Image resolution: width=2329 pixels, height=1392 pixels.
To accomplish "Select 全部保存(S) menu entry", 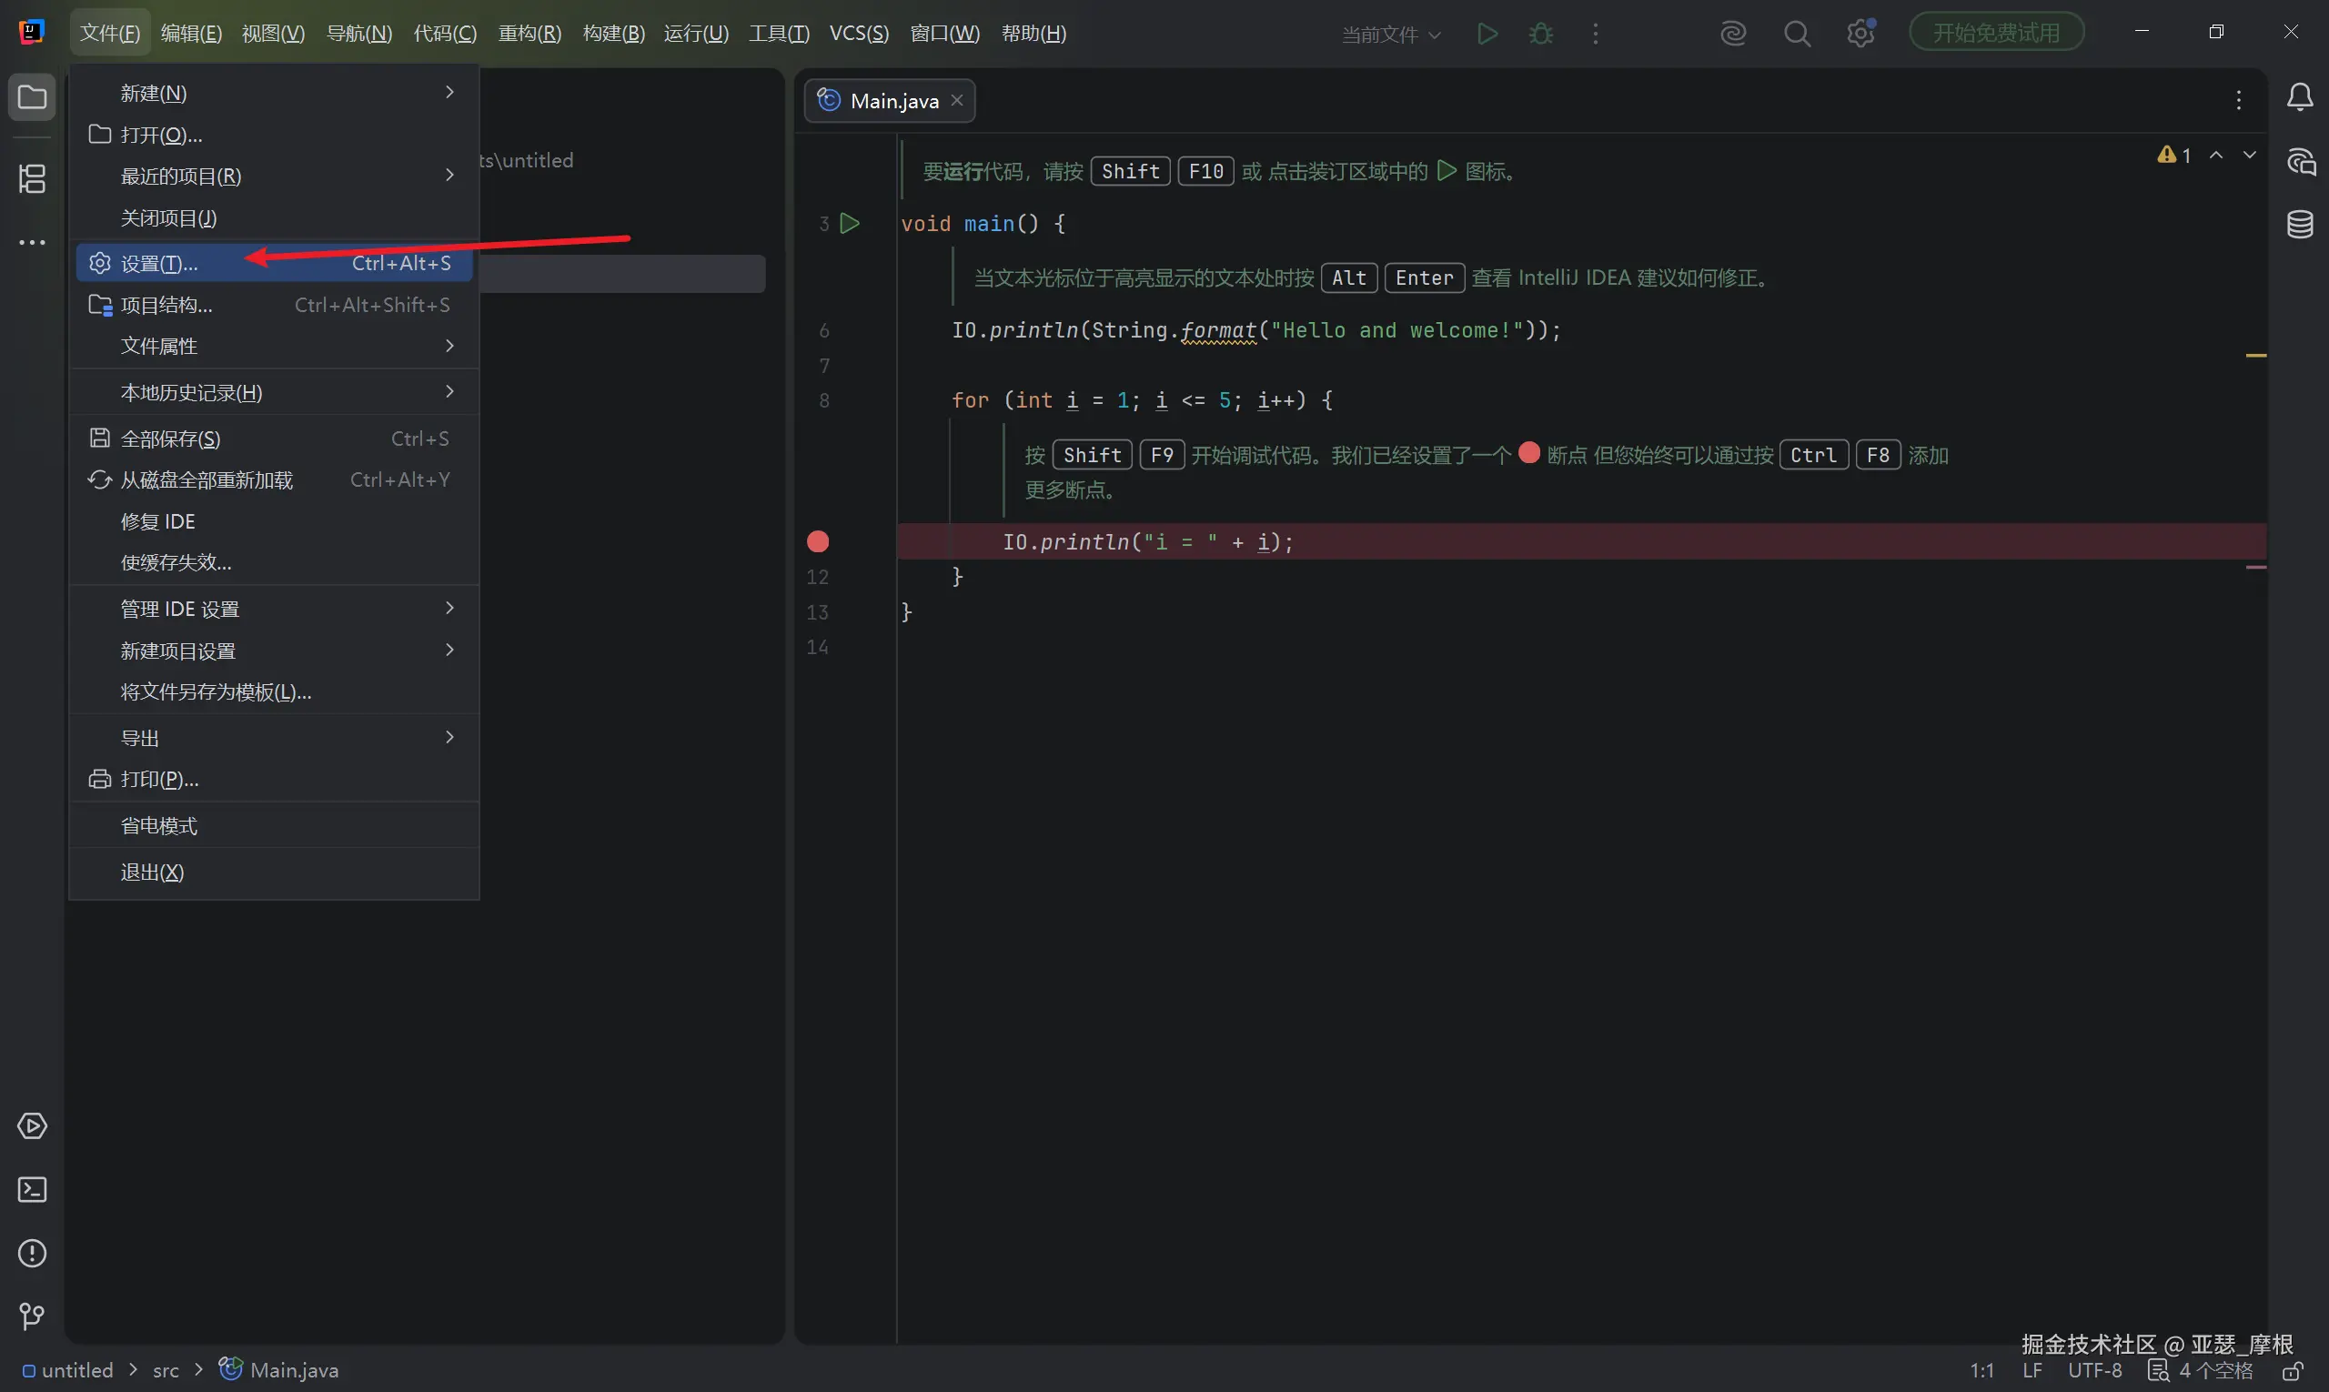I will 274,438.
